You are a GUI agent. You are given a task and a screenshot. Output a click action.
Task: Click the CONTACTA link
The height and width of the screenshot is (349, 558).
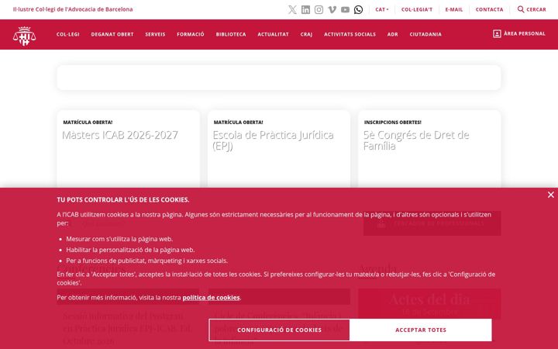pos(489,9)
